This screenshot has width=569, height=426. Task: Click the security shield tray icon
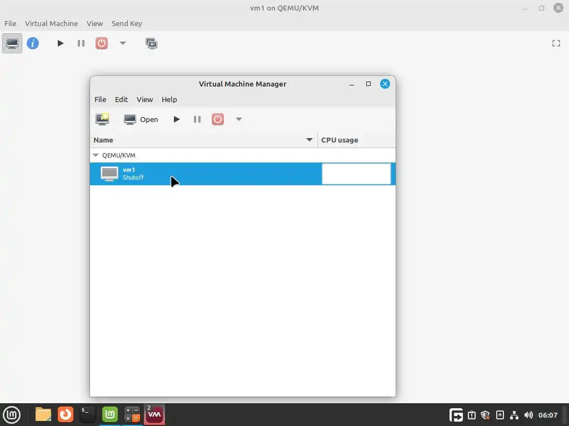click(x=485, y=415)
